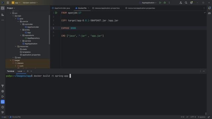Open AppApplication run configuration dropdown
212x119 pixels.
tap(148, 3)
